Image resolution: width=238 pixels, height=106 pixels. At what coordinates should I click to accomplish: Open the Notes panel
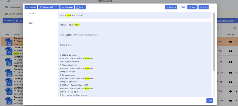pyautogui.click(x=203, y=7)
